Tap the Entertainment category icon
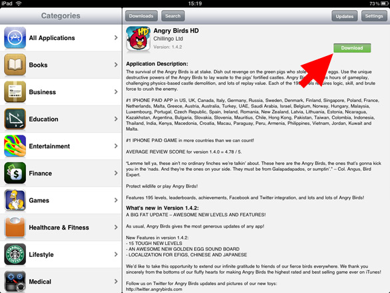The height and width of the screenshot is (293, 390). (x=15, y=146)
